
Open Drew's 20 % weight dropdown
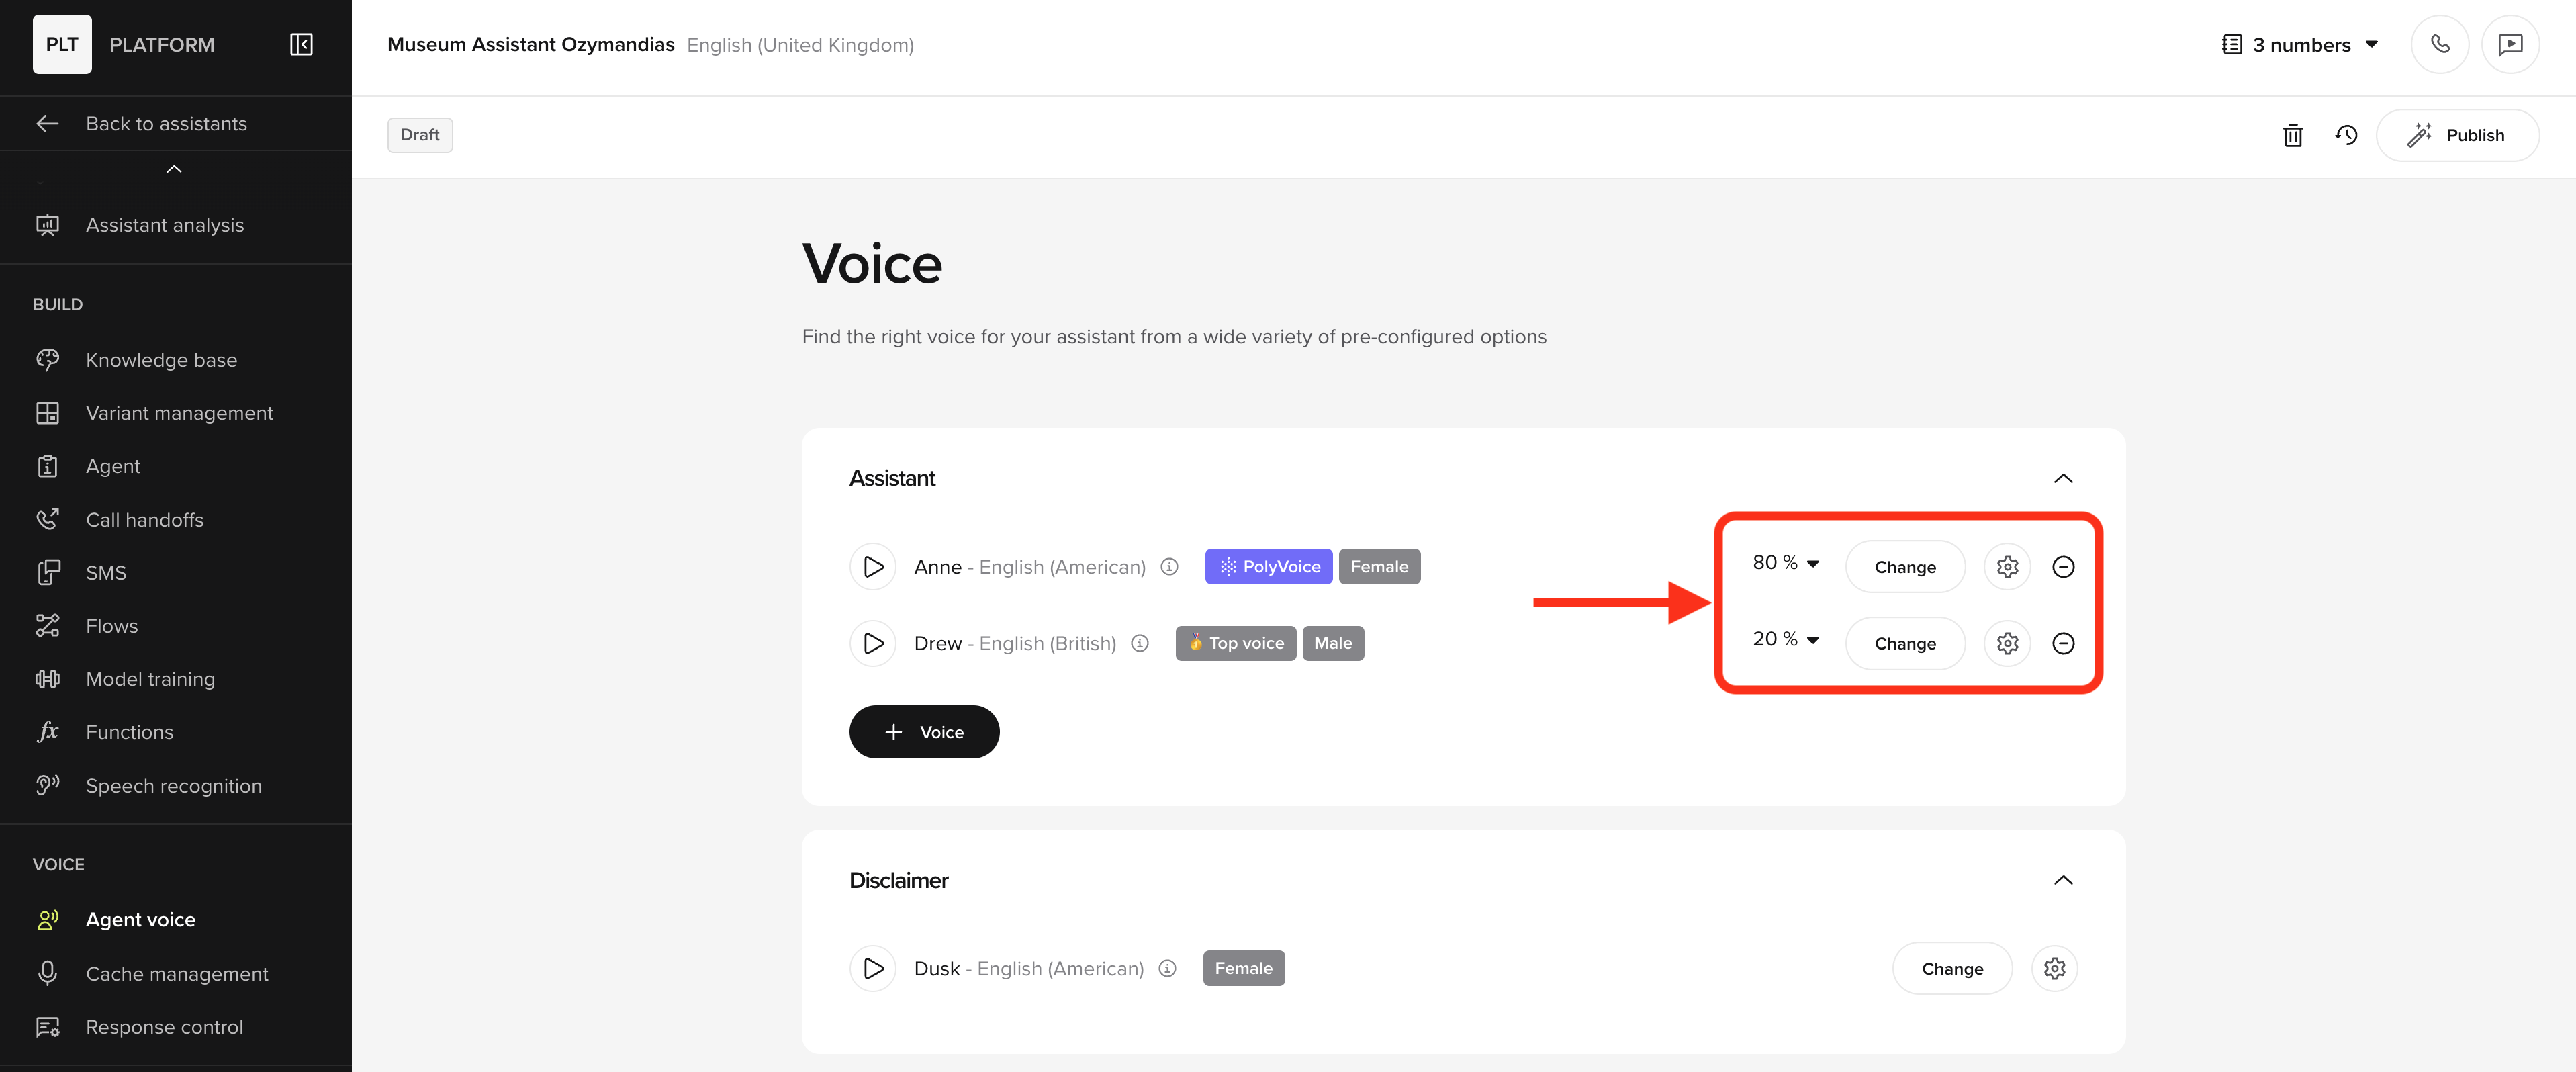(1785, 639)
